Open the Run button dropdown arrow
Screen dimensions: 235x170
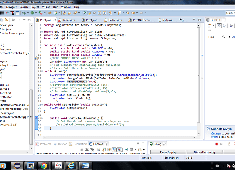[x=36, y=13]
